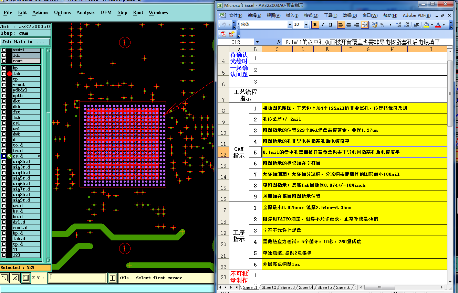Click first Adobe PDF convert icon

pos(223,34)
